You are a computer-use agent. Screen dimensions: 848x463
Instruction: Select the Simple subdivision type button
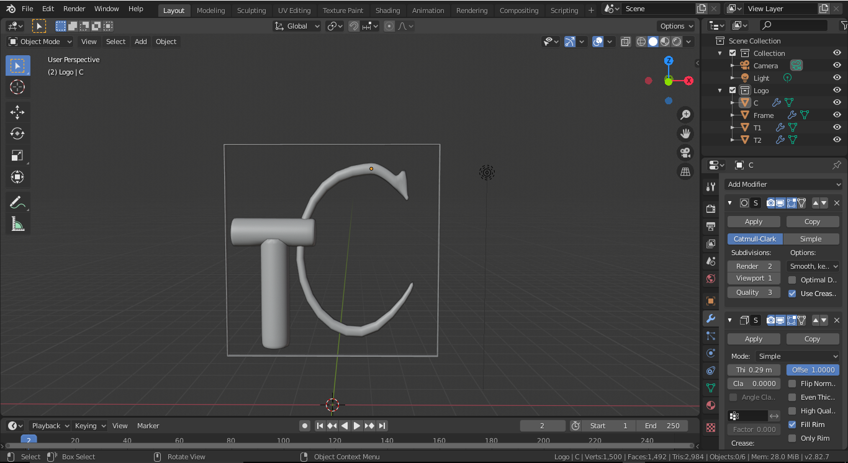pos(811,239)
